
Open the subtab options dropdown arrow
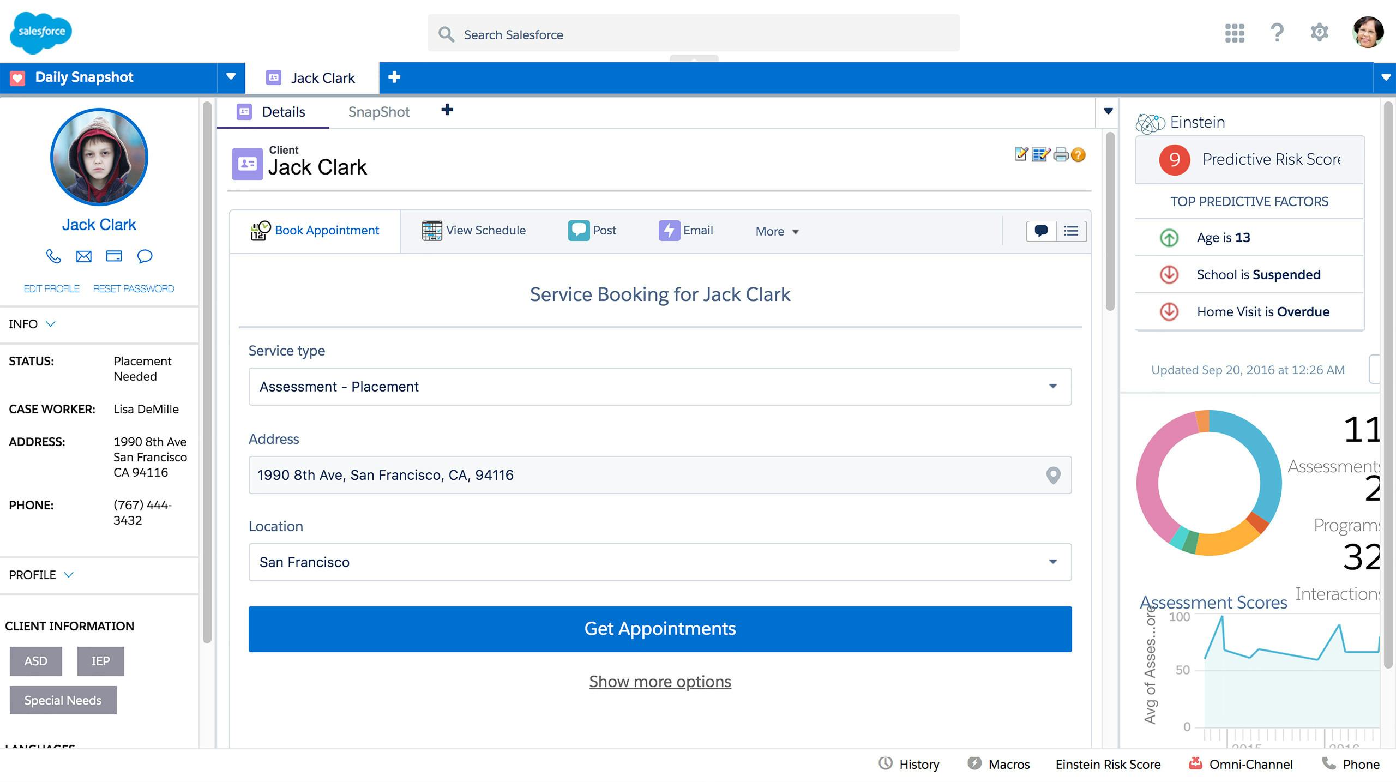1108,111
